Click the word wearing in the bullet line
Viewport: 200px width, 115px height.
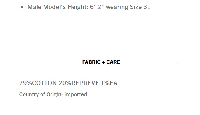click(117, 7)
